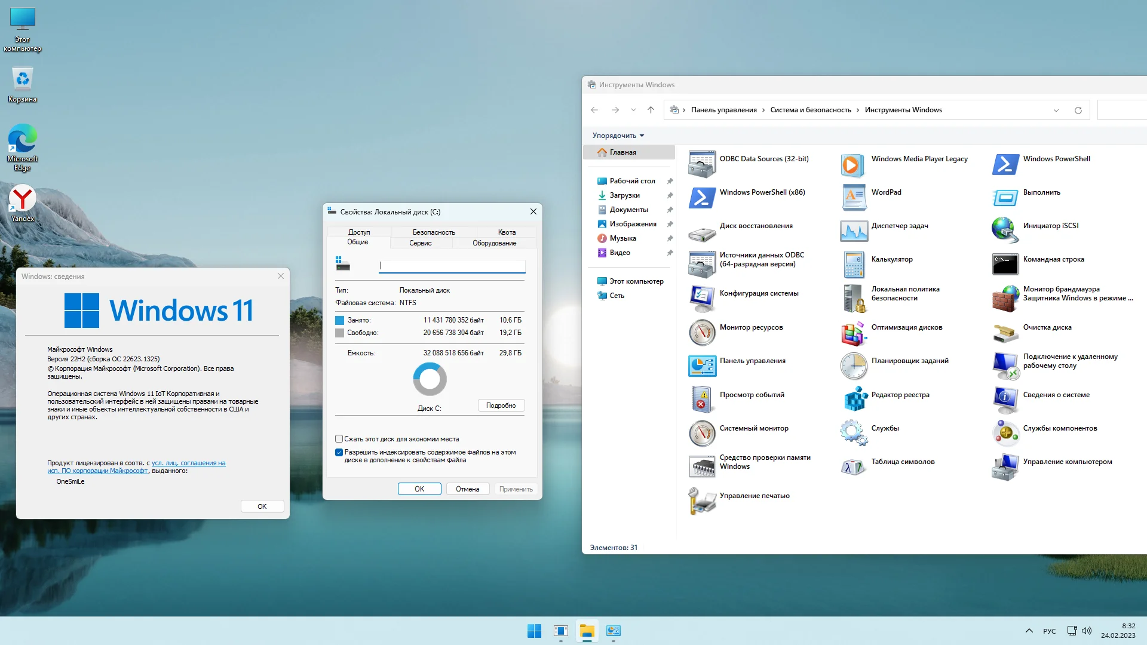Open Services (Службы) gear icon

pos(854,432)
